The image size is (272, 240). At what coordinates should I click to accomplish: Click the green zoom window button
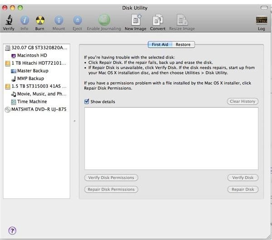click(x=20, y=8)
